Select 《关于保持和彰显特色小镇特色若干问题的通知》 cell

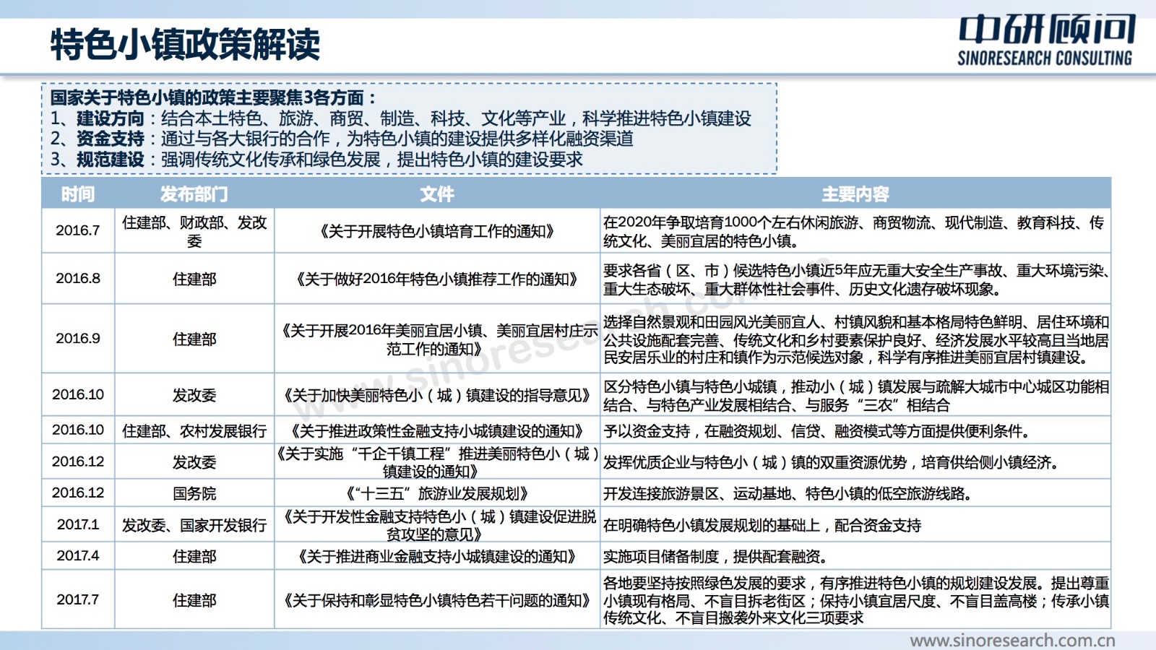(x=437, y=600)
